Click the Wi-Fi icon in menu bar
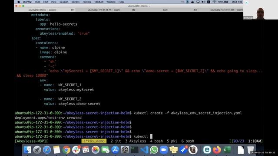 214,2
